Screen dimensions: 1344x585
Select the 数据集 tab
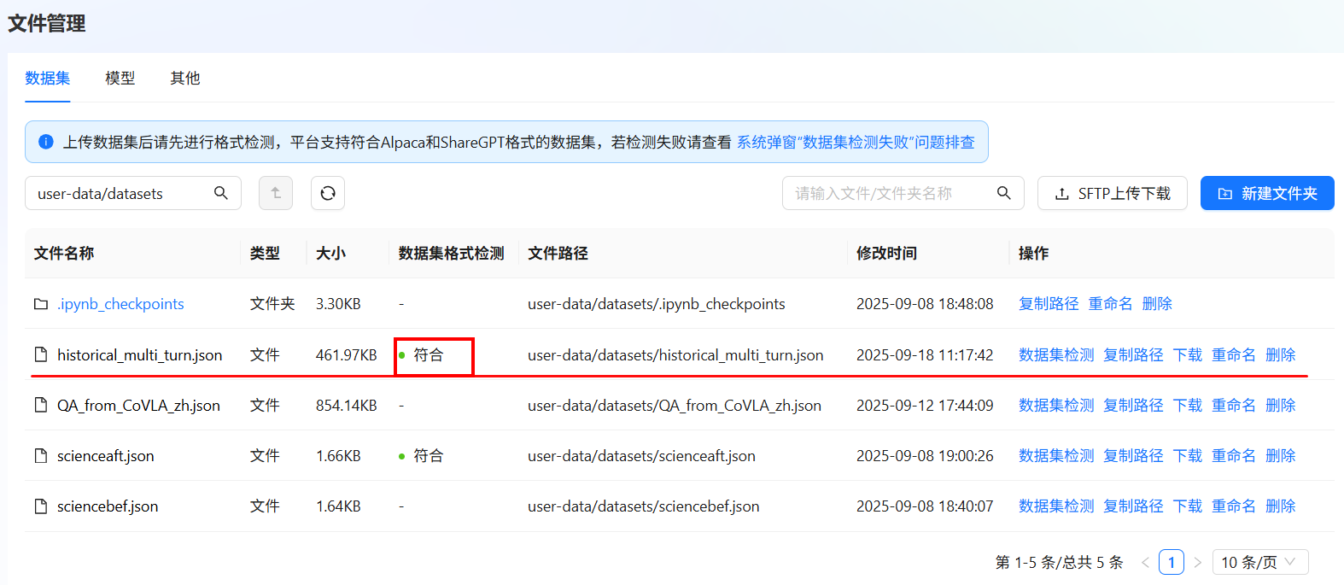click(48, 79)
